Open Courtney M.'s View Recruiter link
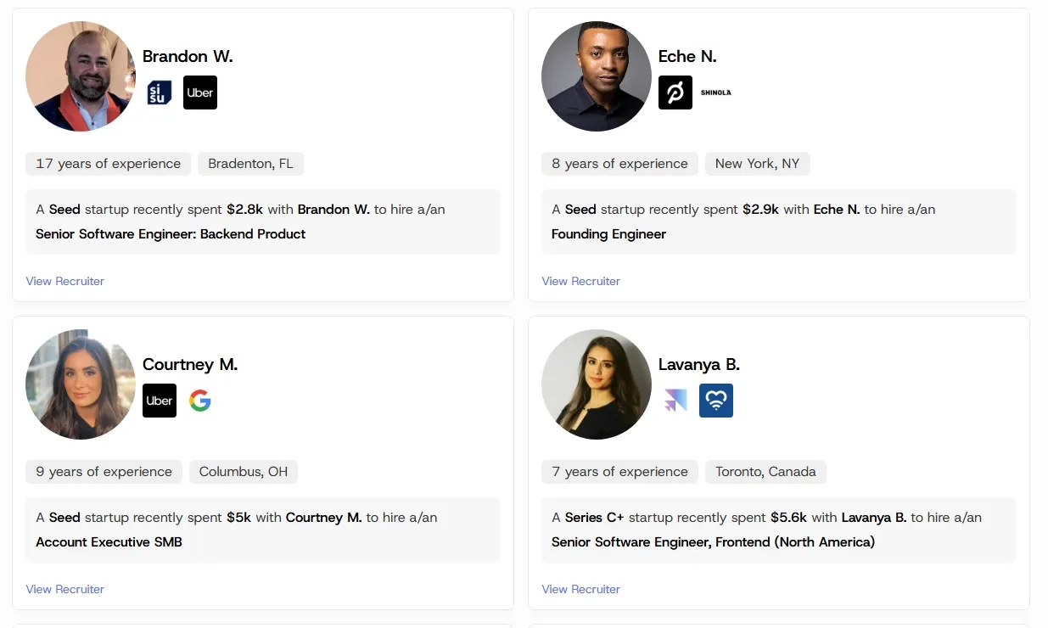1048x628 pixels. click(65, 589)
